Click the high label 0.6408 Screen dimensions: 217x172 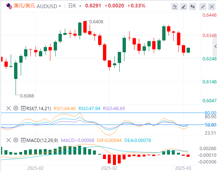pos(96,22)
